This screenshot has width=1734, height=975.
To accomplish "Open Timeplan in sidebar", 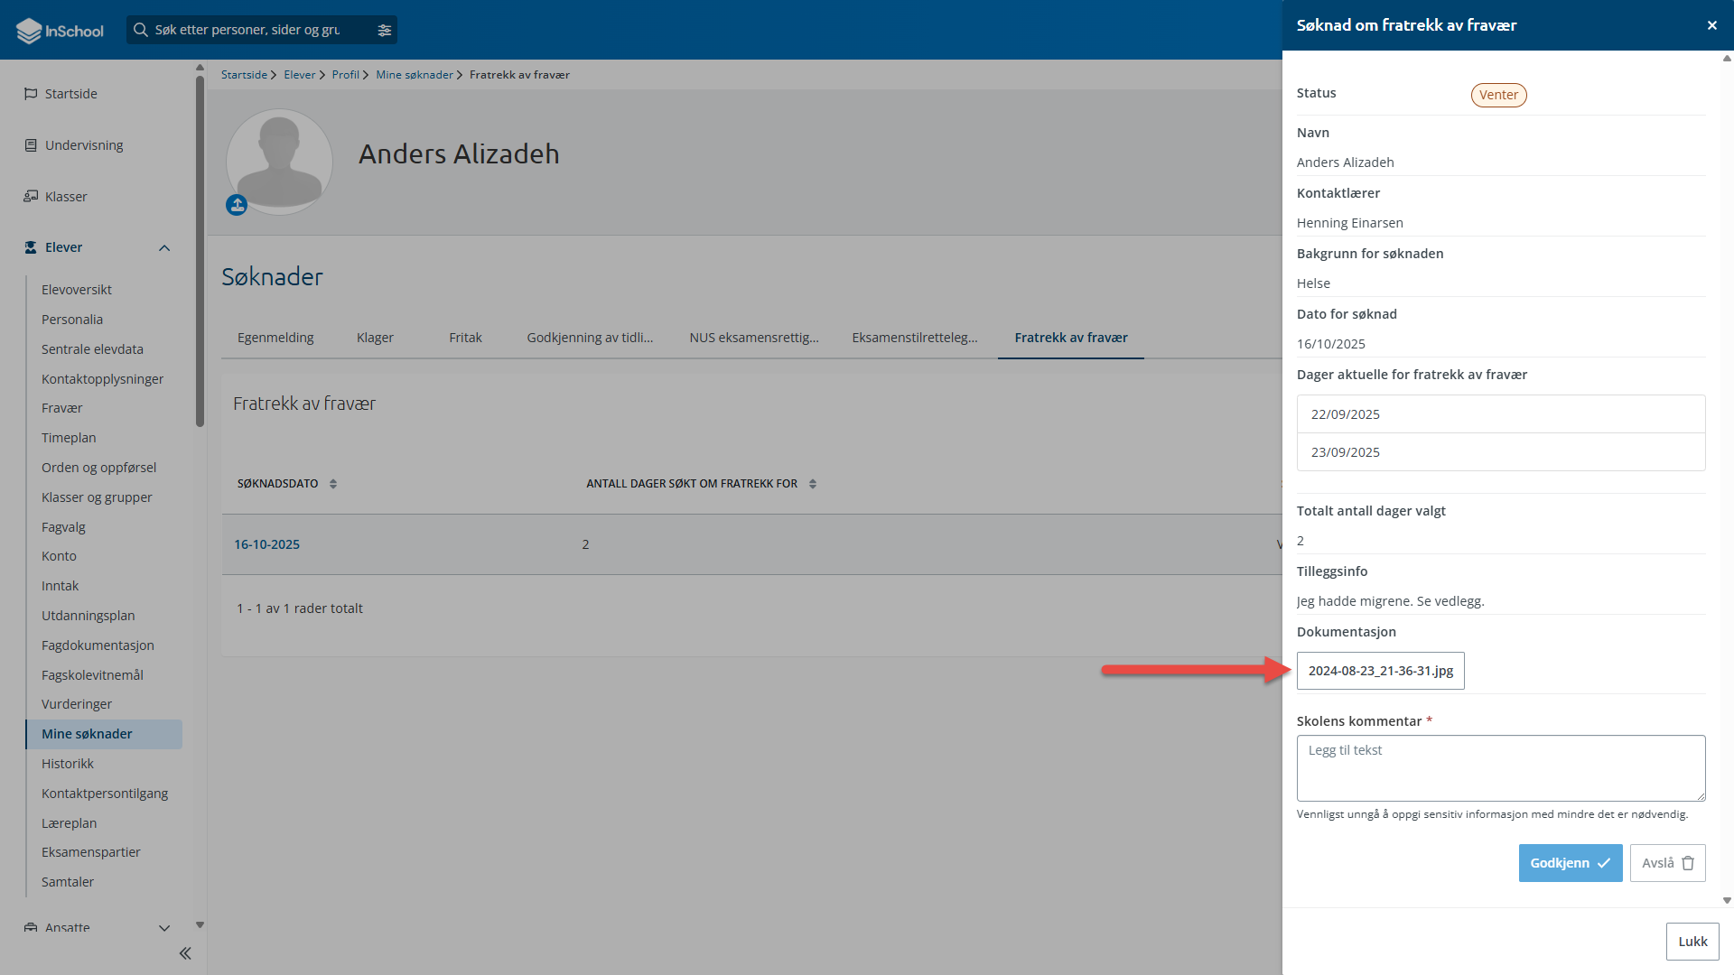I will click(69, 438).
